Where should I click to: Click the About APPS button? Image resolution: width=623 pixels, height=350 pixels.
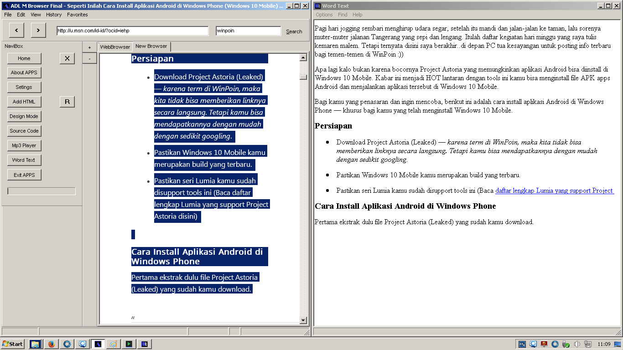click(x=24, y=72)
